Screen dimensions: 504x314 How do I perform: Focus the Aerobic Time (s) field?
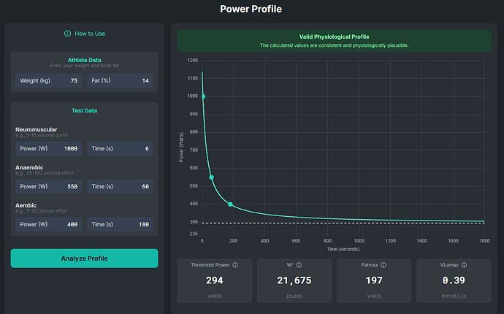pyautogui.click(x=121, y=224)
